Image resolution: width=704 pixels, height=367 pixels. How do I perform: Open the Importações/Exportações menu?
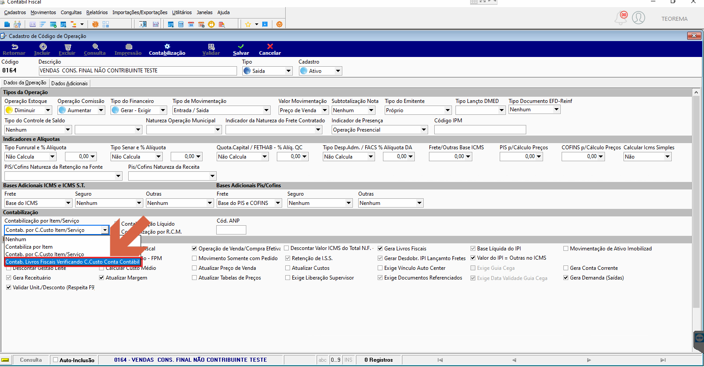[x=140, y=12]
